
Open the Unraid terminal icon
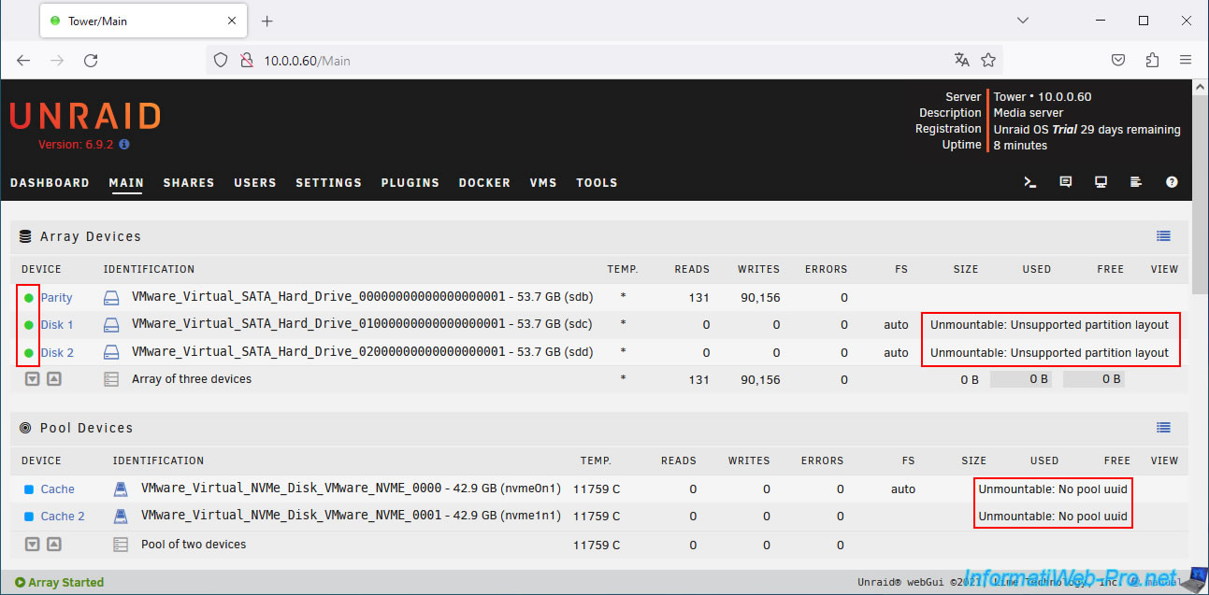click(x=1030, y=182)
